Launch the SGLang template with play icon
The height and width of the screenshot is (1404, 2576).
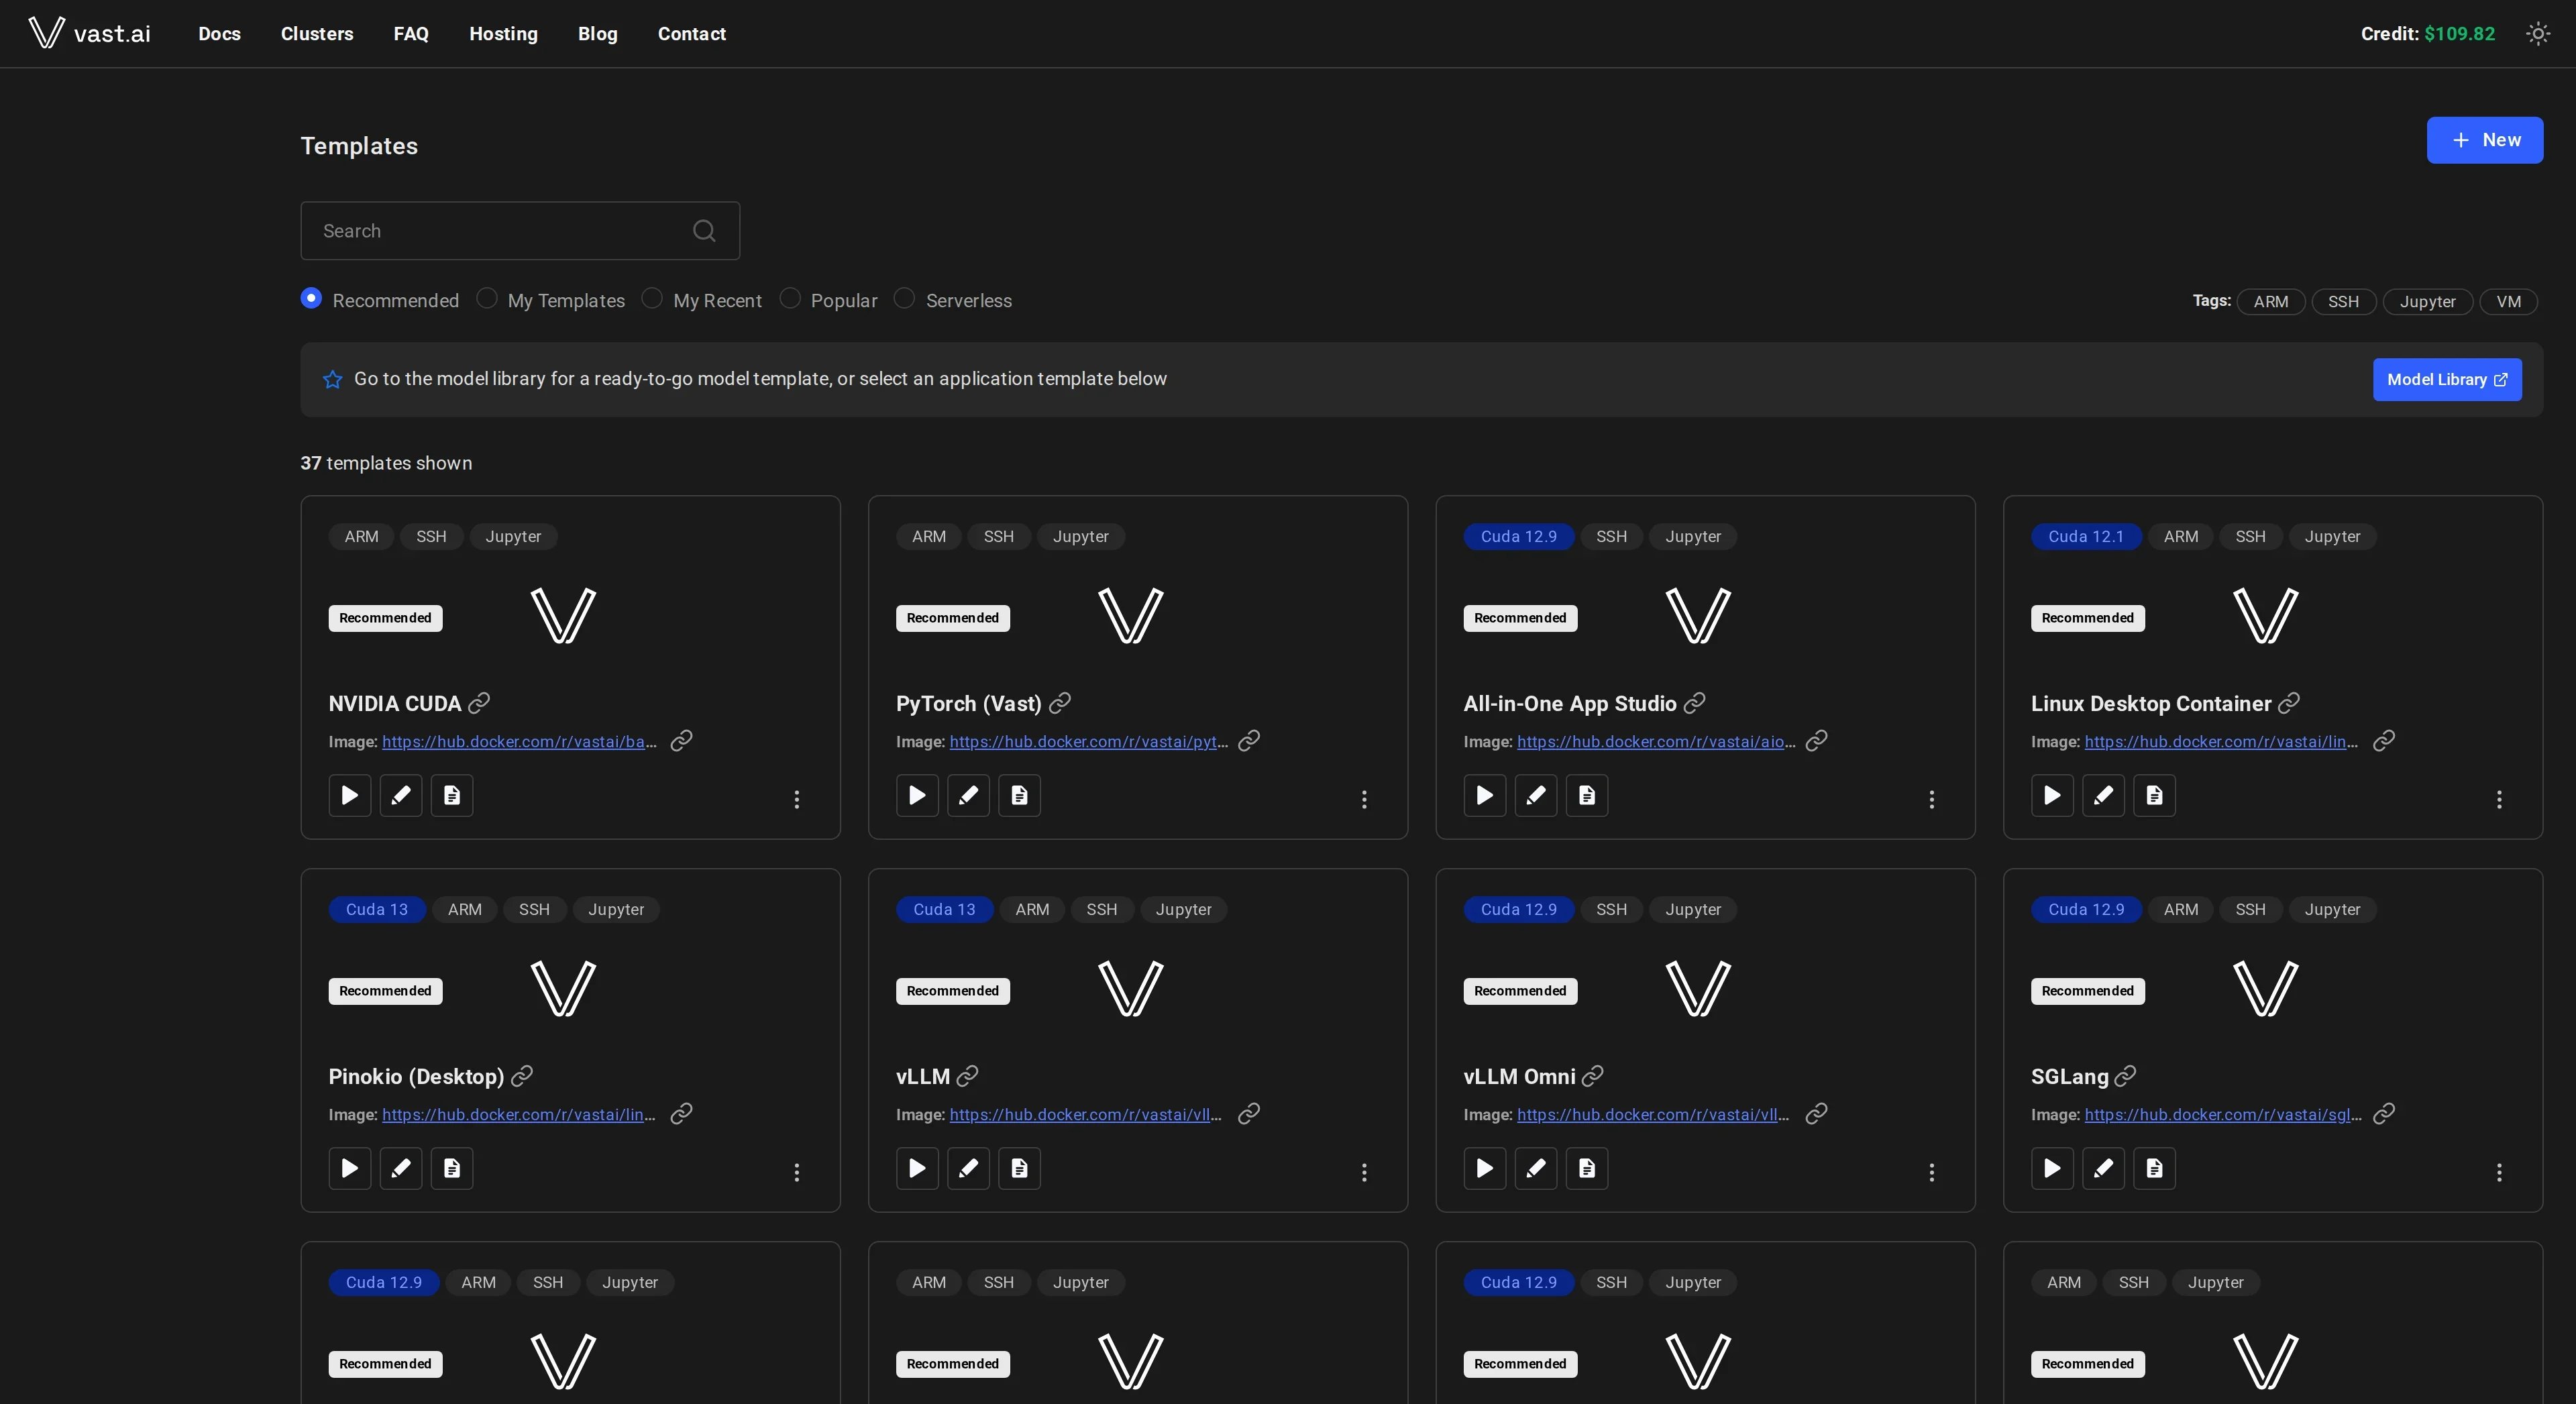click(x=2052, y=1169)
